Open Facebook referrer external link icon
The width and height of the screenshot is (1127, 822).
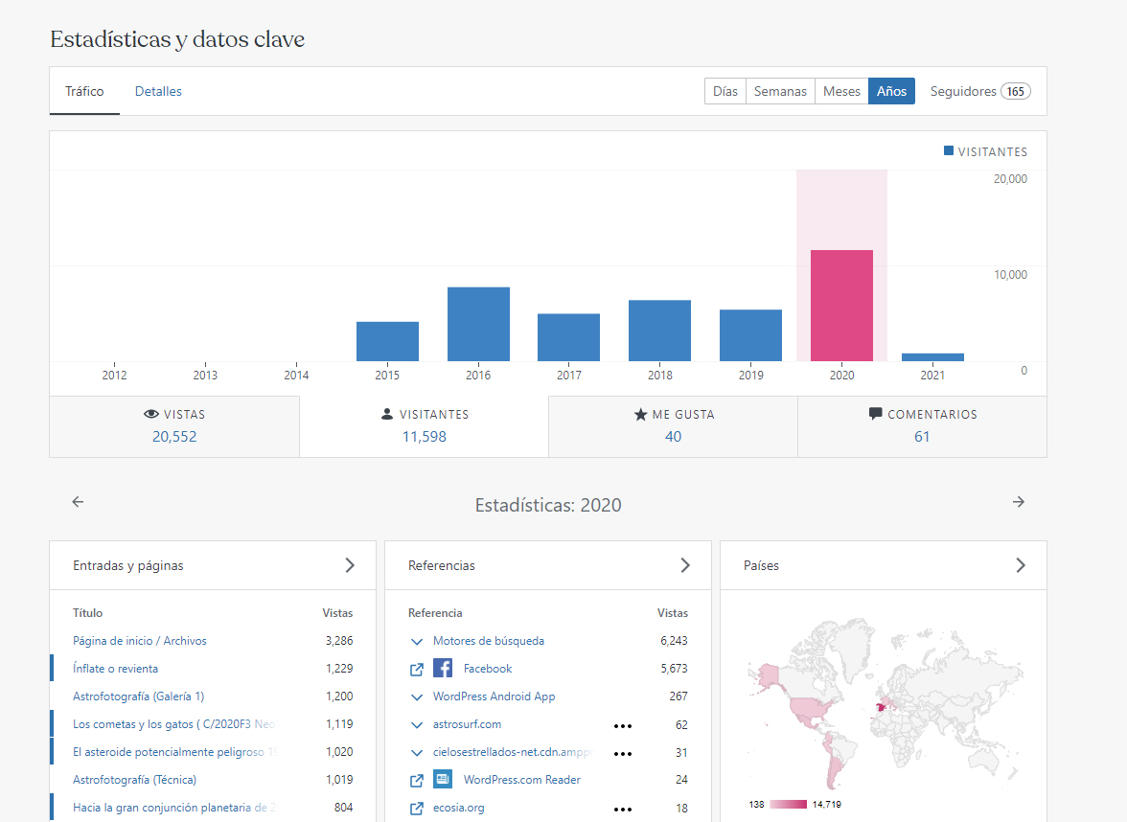click(x=417, y=669)
